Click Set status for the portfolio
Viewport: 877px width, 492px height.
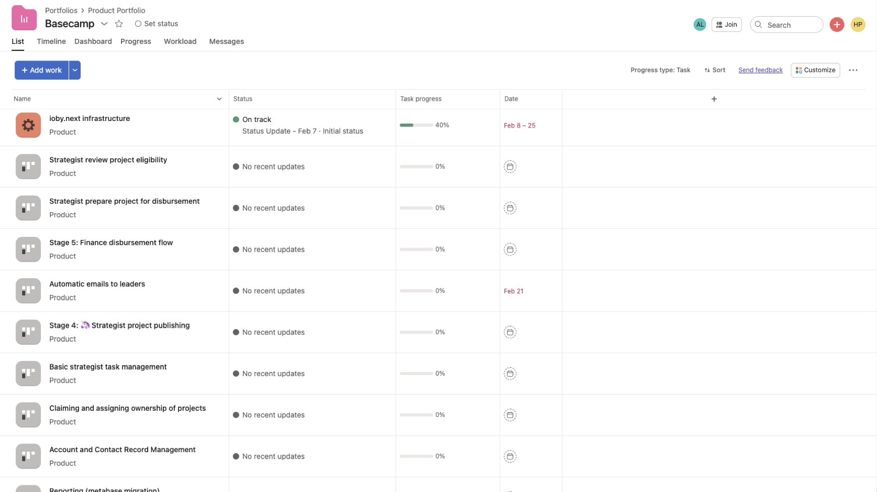tap(156, 24)
